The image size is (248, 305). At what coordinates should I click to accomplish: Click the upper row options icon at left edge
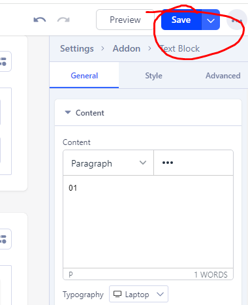pyautogui.click(x=3, y=61)
